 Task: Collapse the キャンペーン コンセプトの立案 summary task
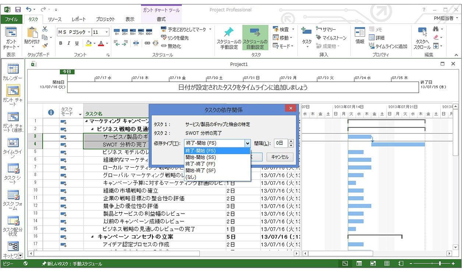[93, 237]
